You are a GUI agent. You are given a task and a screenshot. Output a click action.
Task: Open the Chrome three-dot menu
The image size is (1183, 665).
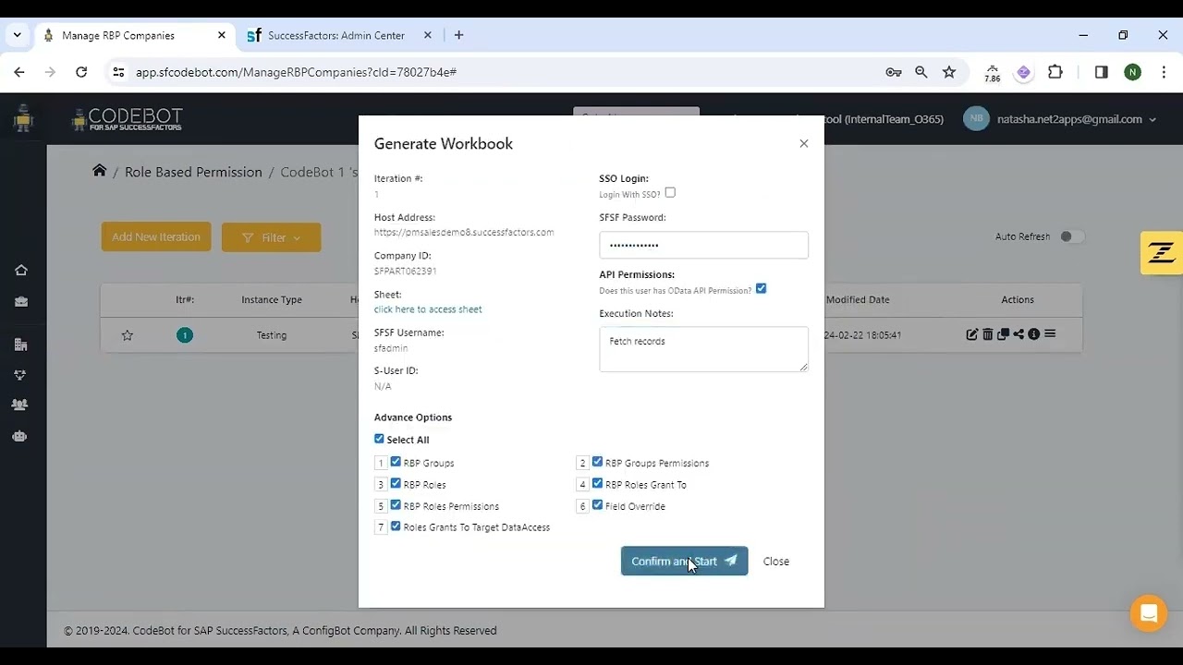click(x=1164, y=72)
